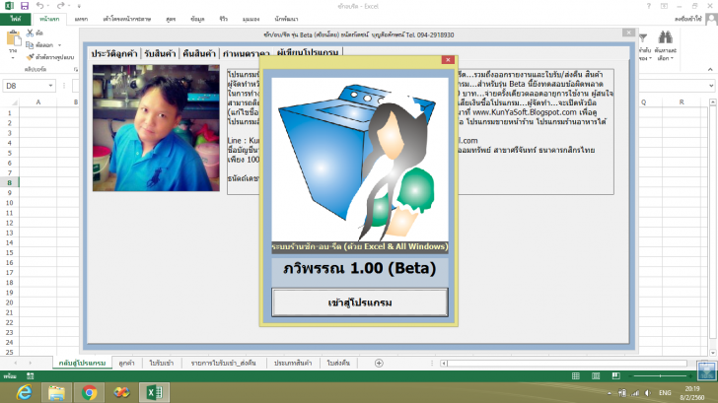Viewport: 718px width, 403px height.
Task: Select the รับสินค้า tab in the form
Action: pyautogui.click(x=160, y=53)
